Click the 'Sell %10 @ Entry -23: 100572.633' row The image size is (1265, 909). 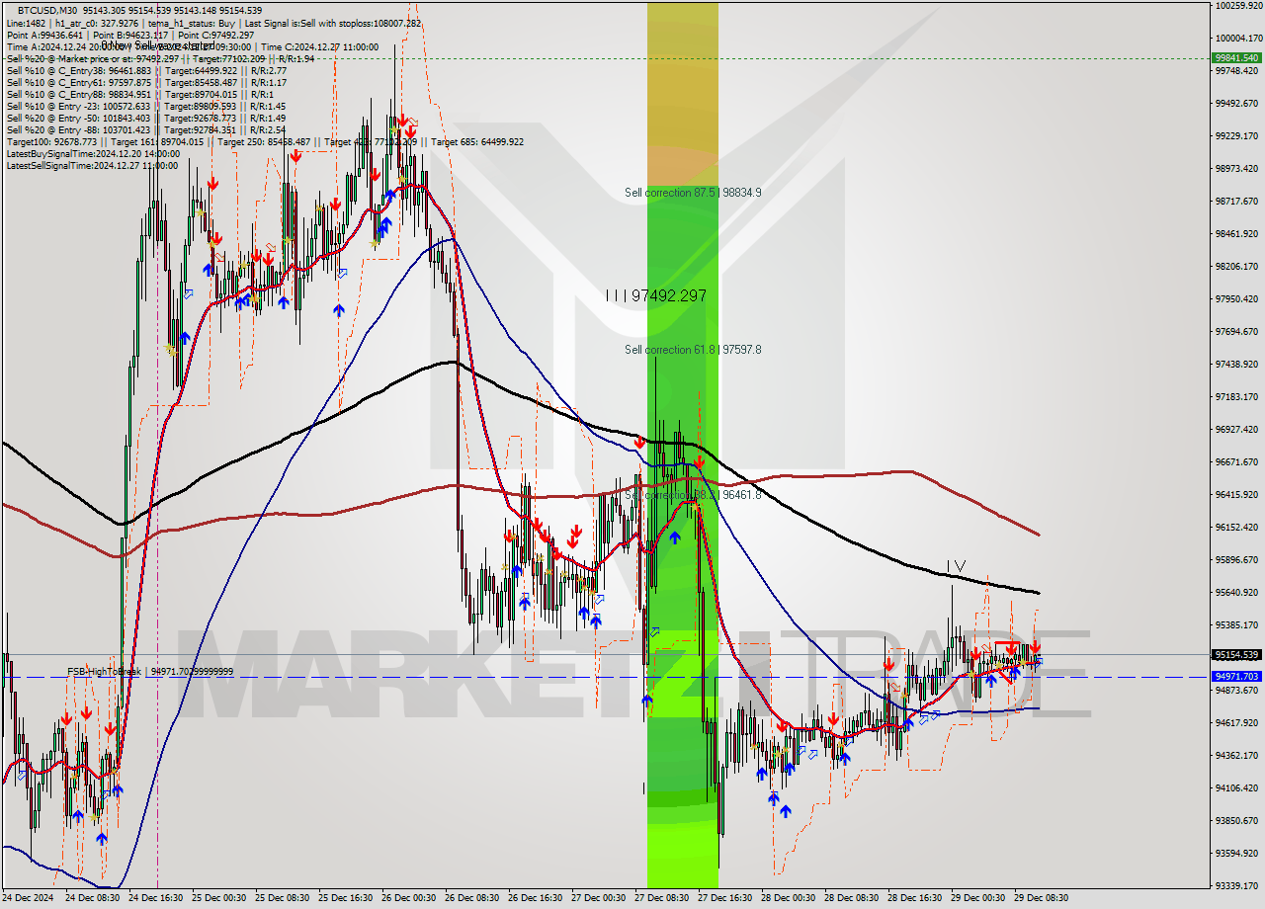click(146, 106)
